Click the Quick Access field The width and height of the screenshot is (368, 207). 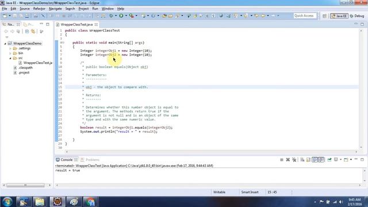(x=305, y=16)
